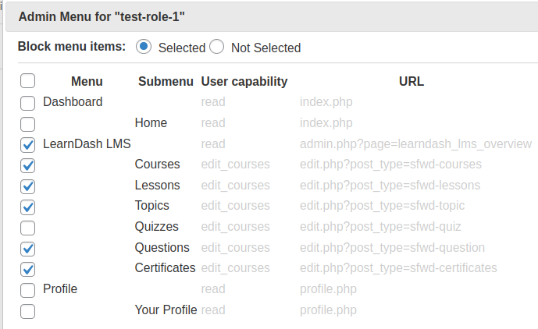Choose the "Not Selected" radio option

(217, 47)
